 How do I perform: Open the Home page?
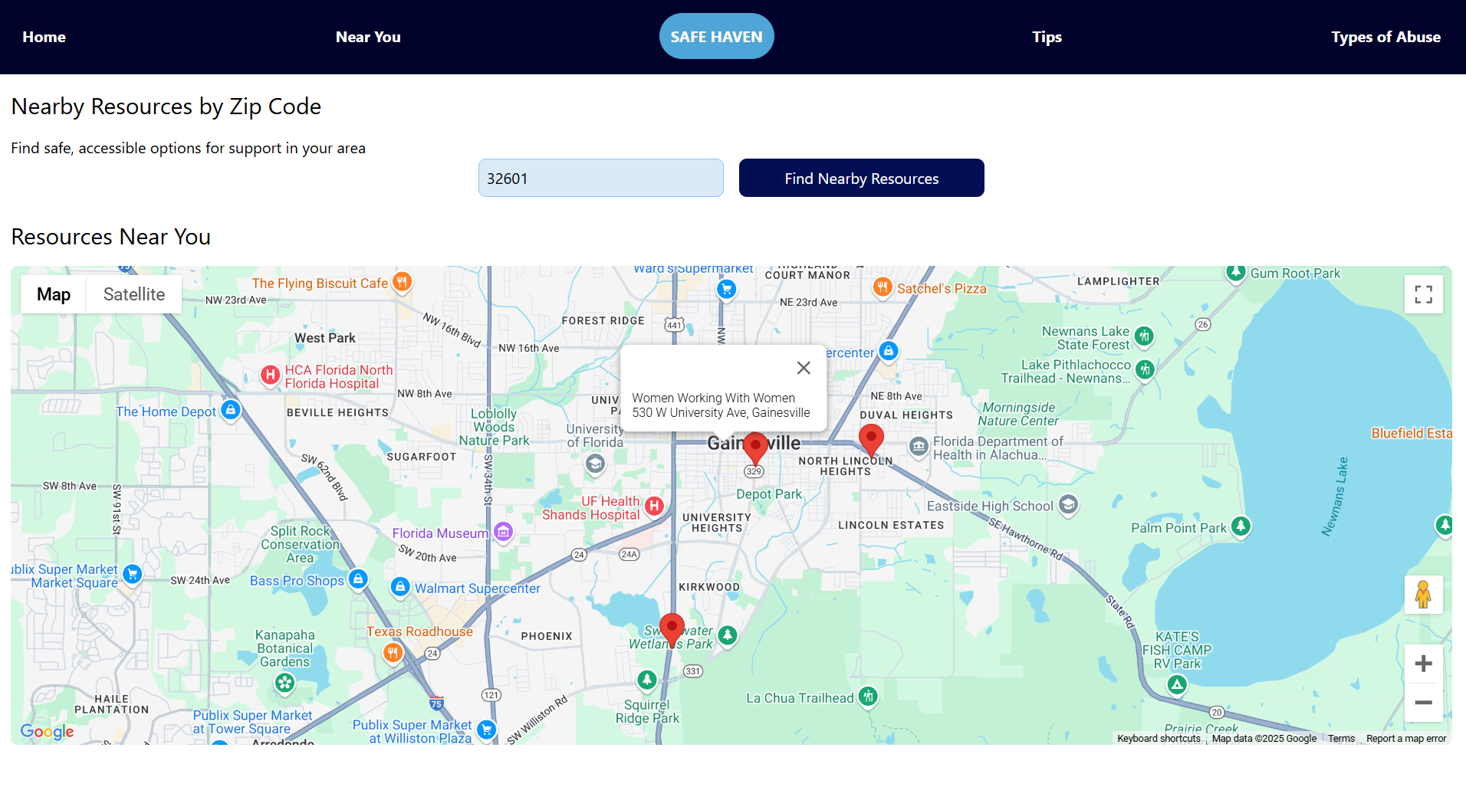[44, 37]
